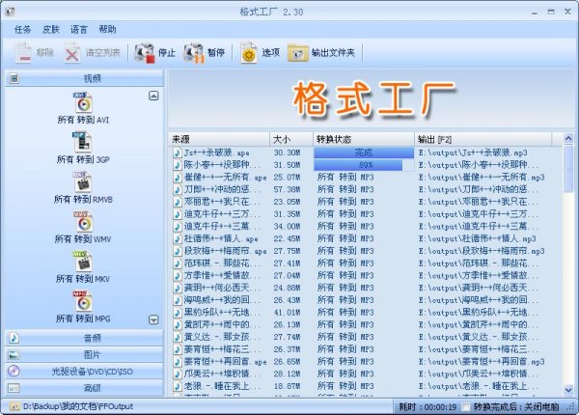The width and height of the screenshot is (579, 415).
Task: Expand the Picture (图片) category panel
Action: click(82, 354)
